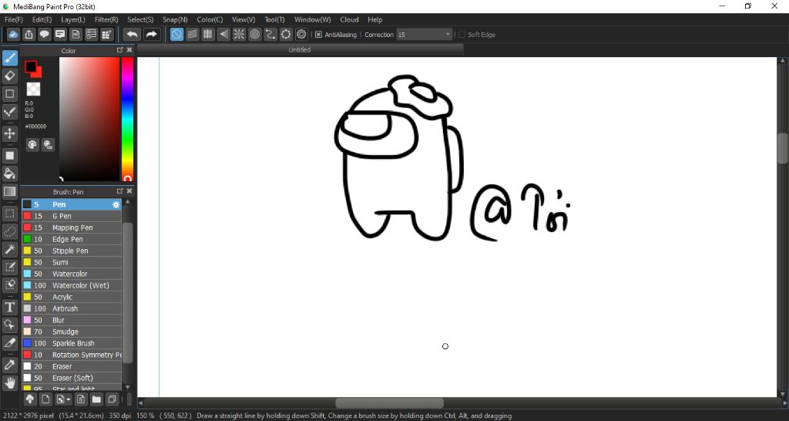Select the Bucket fill tool

point(9,173)
